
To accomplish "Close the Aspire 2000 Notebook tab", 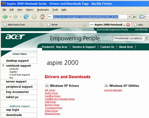I will [x=128, y=25].
